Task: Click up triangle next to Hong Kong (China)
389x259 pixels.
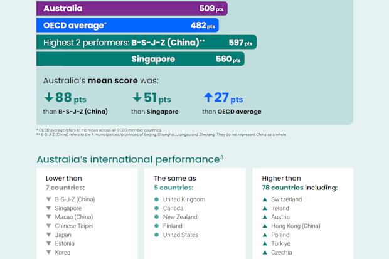Action: click(x=265, y=226)
